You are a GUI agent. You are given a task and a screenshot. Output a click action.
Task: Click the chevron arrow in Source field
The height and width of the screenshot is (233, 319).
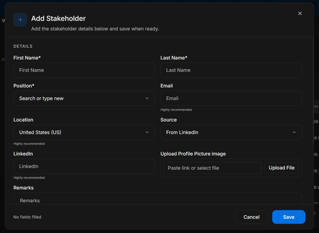[x=294, y=132]
